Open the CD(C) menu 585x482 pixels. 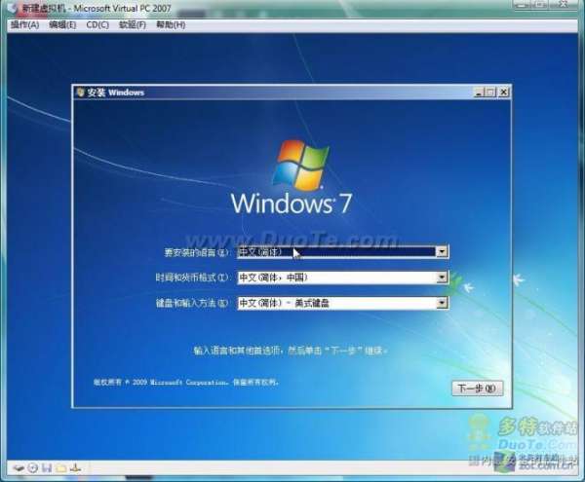tap(97, 24)
